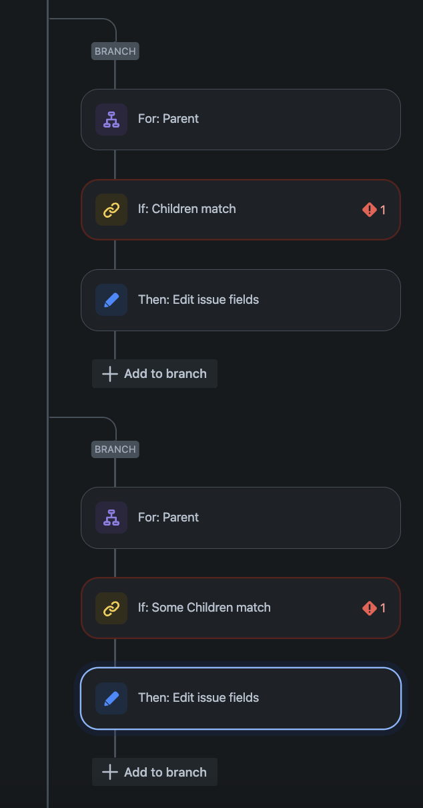
Task: Click the pencil icon on the highlighted Then action
Action: [111, 698]
